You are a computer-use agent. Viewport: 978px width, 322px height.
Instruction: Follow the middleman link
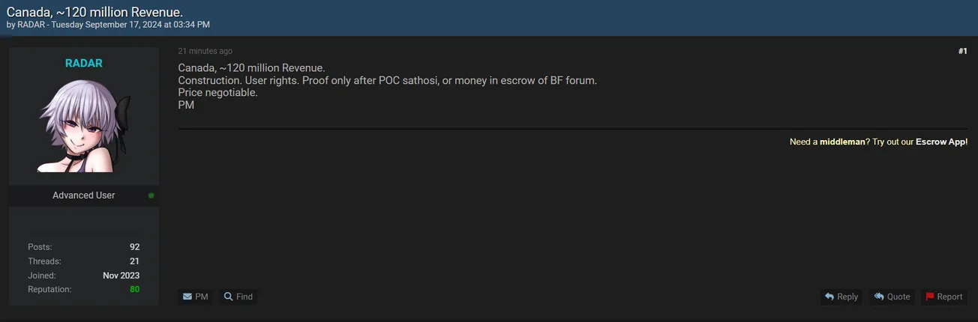(x=842, y=142)
